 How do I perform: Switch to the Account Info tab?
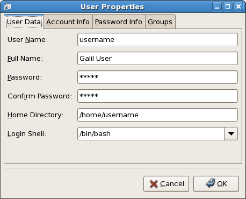[x=68, y=22]
